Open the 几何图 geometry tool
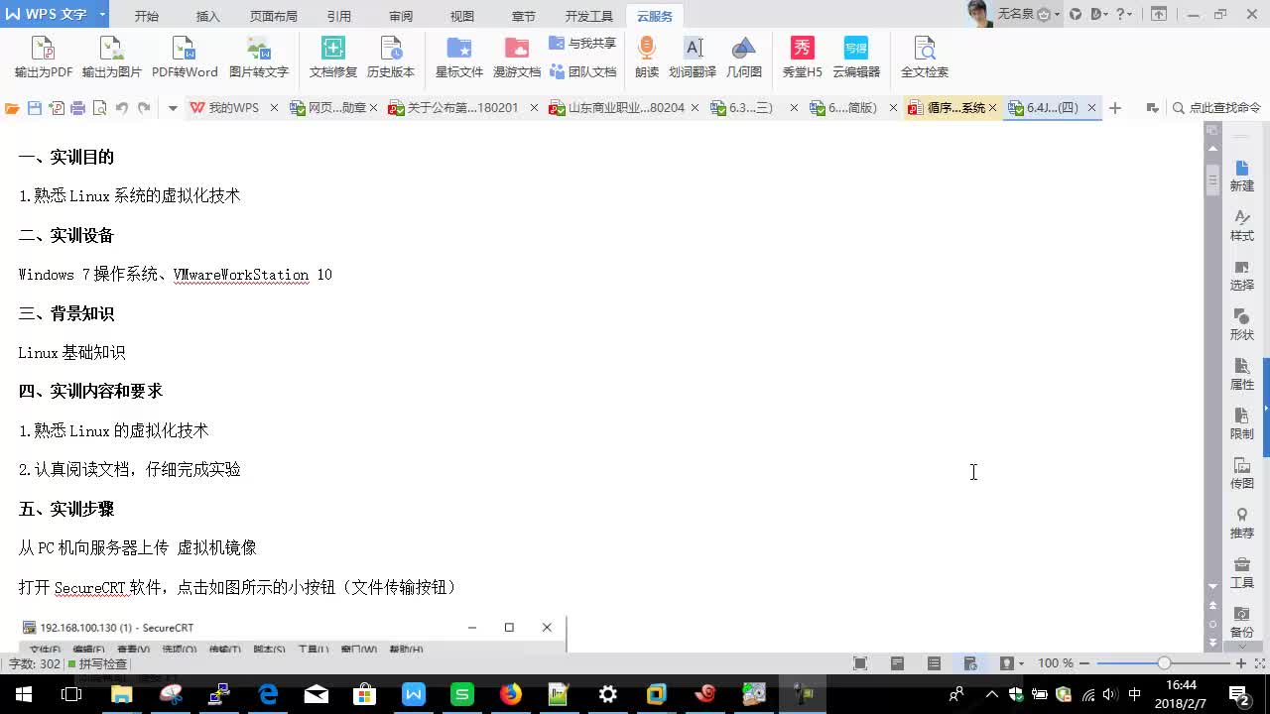 pos(744,58)
